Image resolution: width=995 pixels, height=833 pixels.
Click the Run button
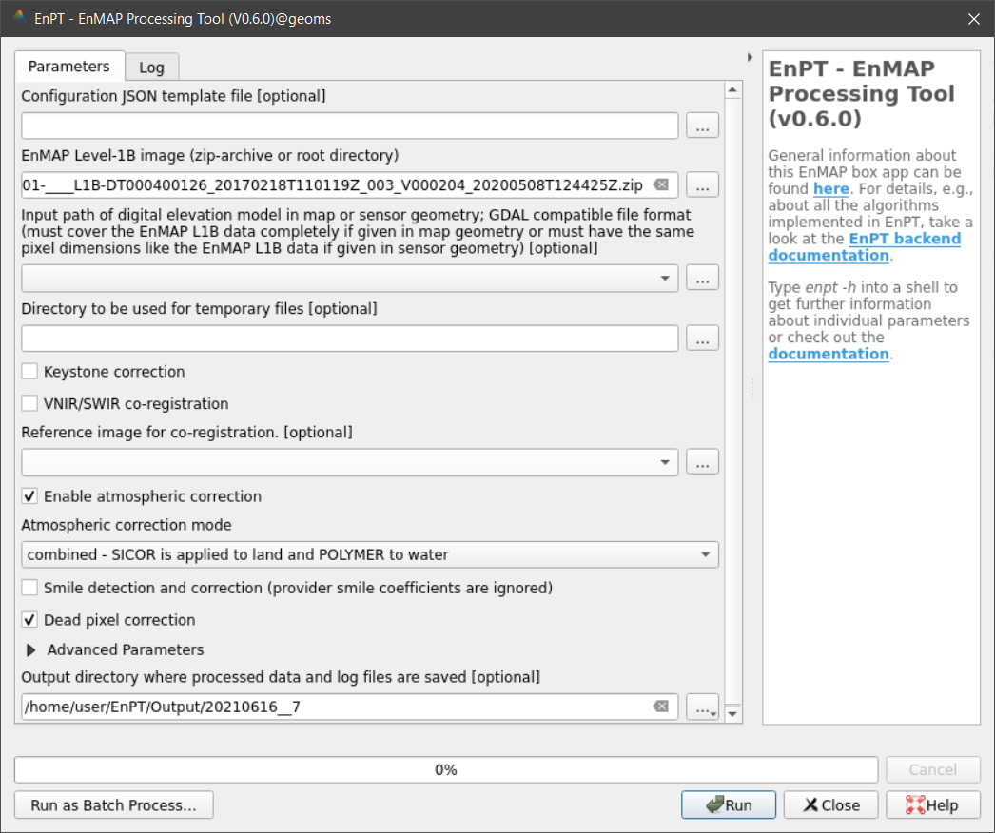(x=729, y=804)
